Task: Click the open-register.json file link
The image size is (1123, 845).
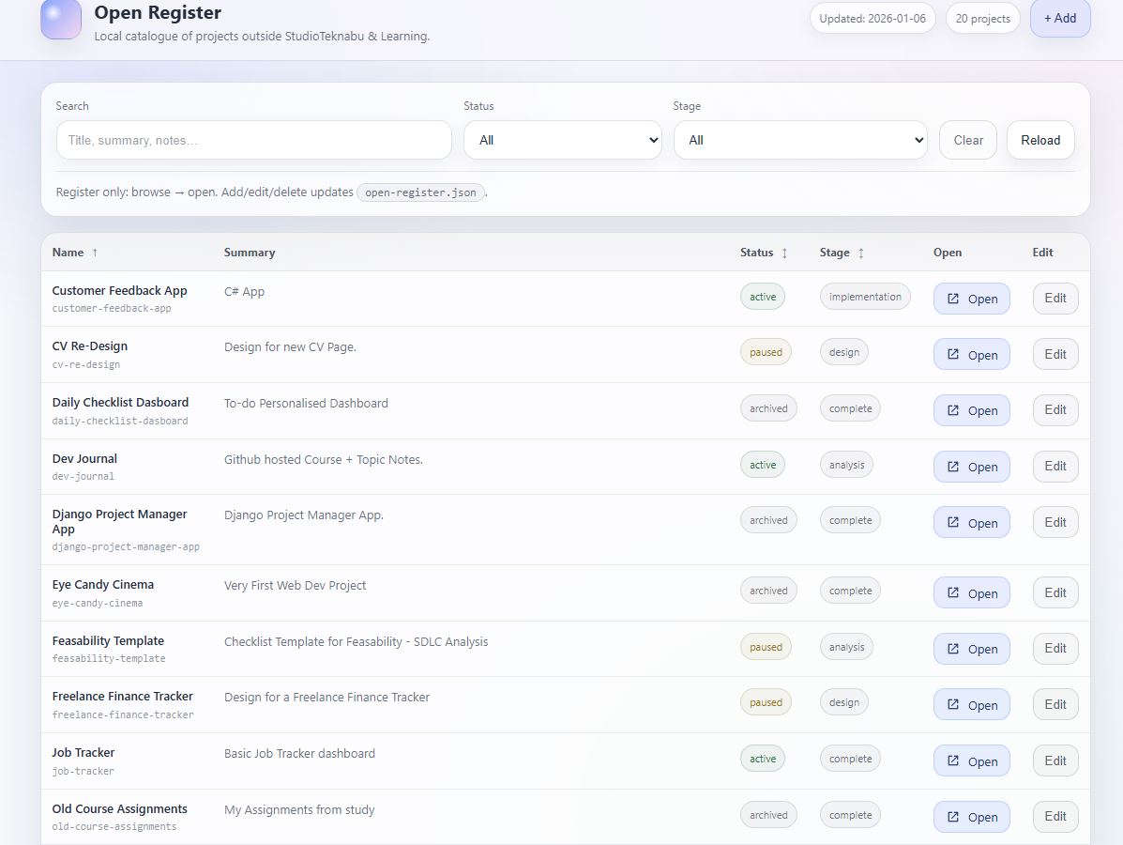Action: pyautogui.click(x=419, y=192)
